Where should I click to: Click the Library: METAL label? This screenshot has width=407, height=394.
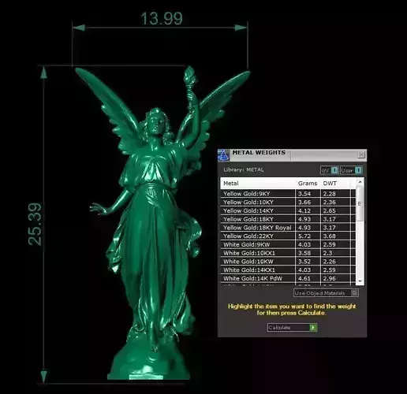click(244, 169)
